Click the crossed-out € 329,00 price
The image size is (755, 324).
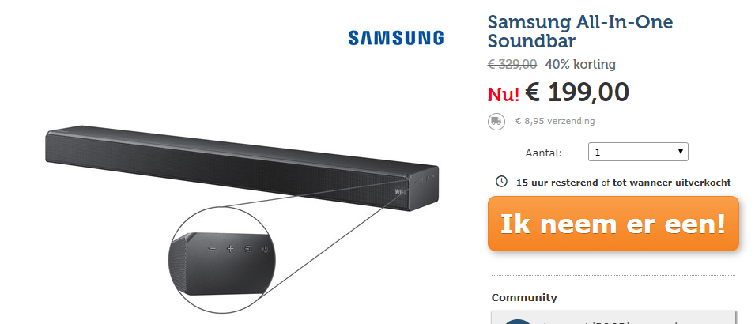(x=512, y=64)
